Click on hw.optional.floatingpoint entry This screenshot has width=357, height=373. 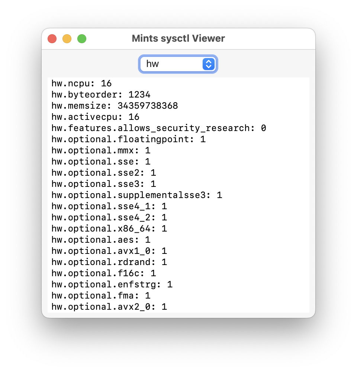tap(128, 139)
